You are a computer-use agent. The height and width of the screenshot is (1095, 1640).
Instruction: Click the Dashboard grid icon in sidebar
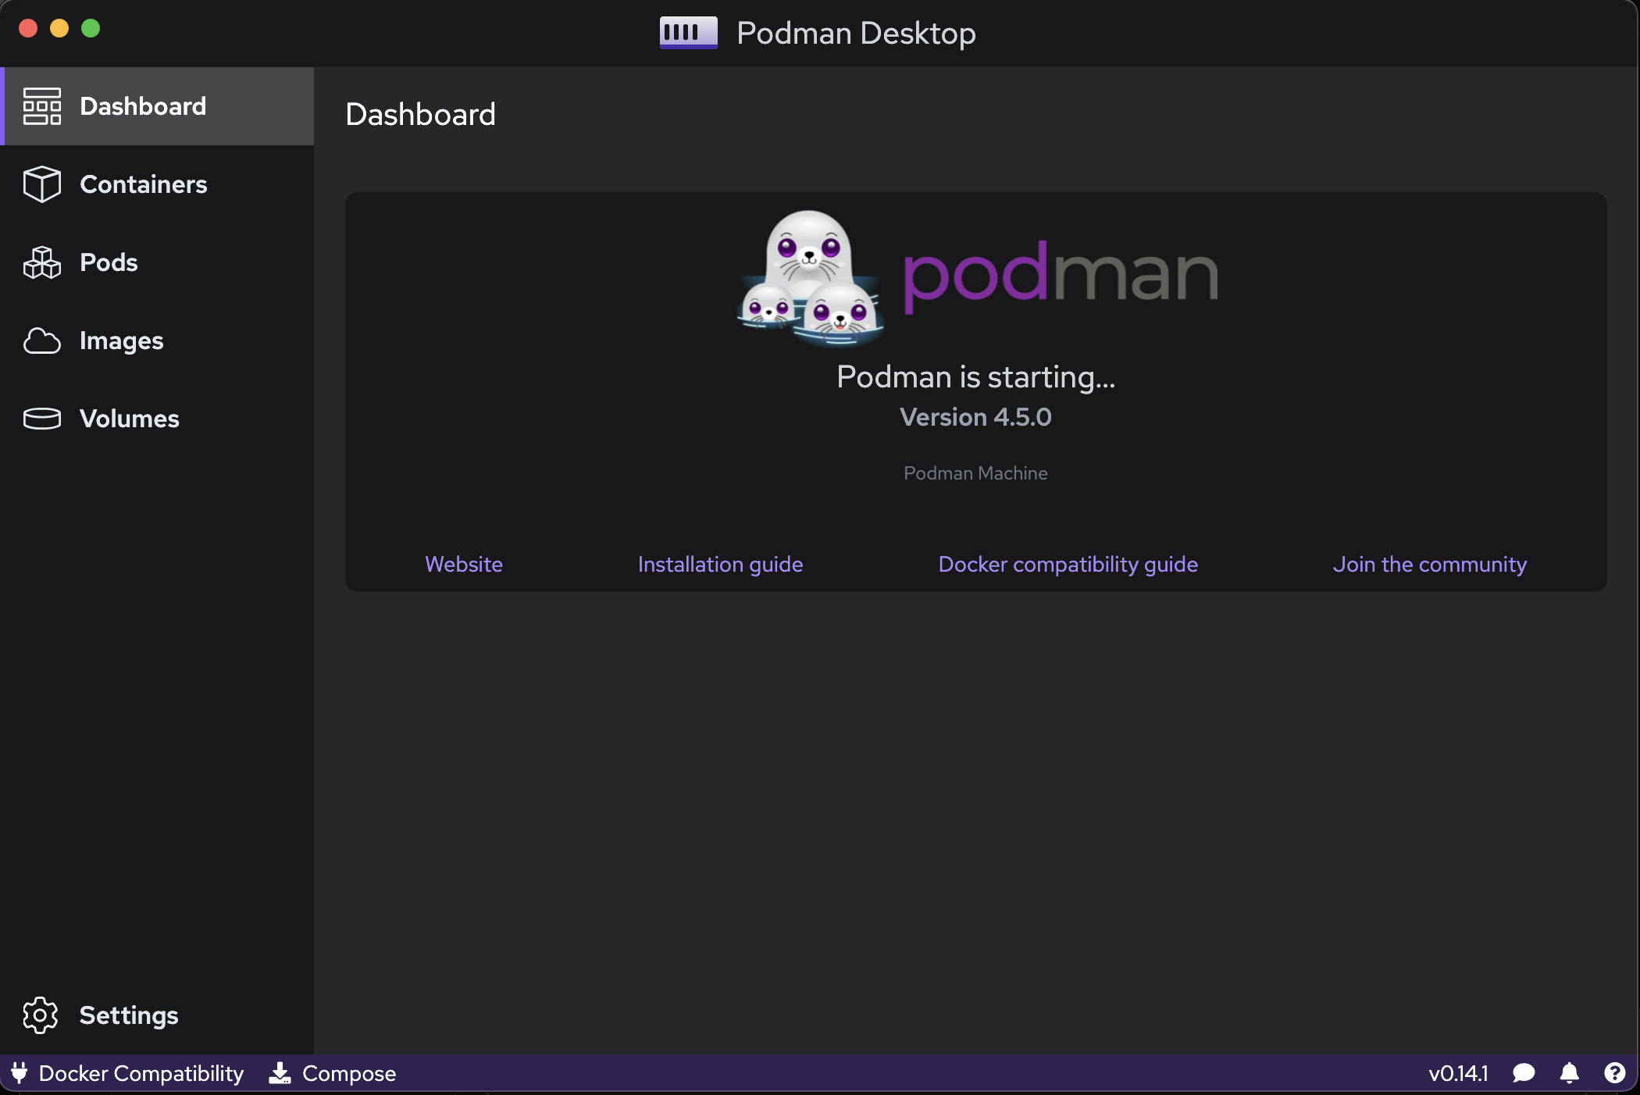41,106
